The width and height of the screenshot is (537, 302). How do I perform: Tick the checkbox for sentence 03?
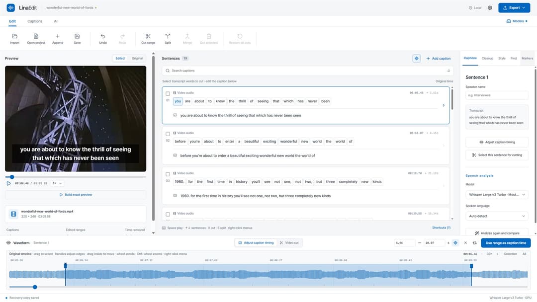click(x=168, y=174)
